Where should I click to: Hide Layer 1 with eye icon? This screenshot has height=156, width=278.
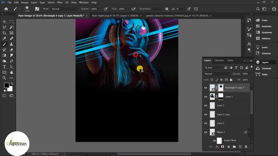coord(205,97)
